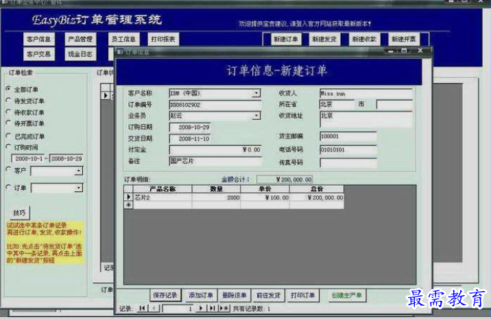Select 客户 filter radio button
491x320 pixels.
pos(8,169)
